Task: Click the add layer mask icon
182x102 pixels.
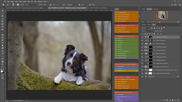Action: click(167, 100)
